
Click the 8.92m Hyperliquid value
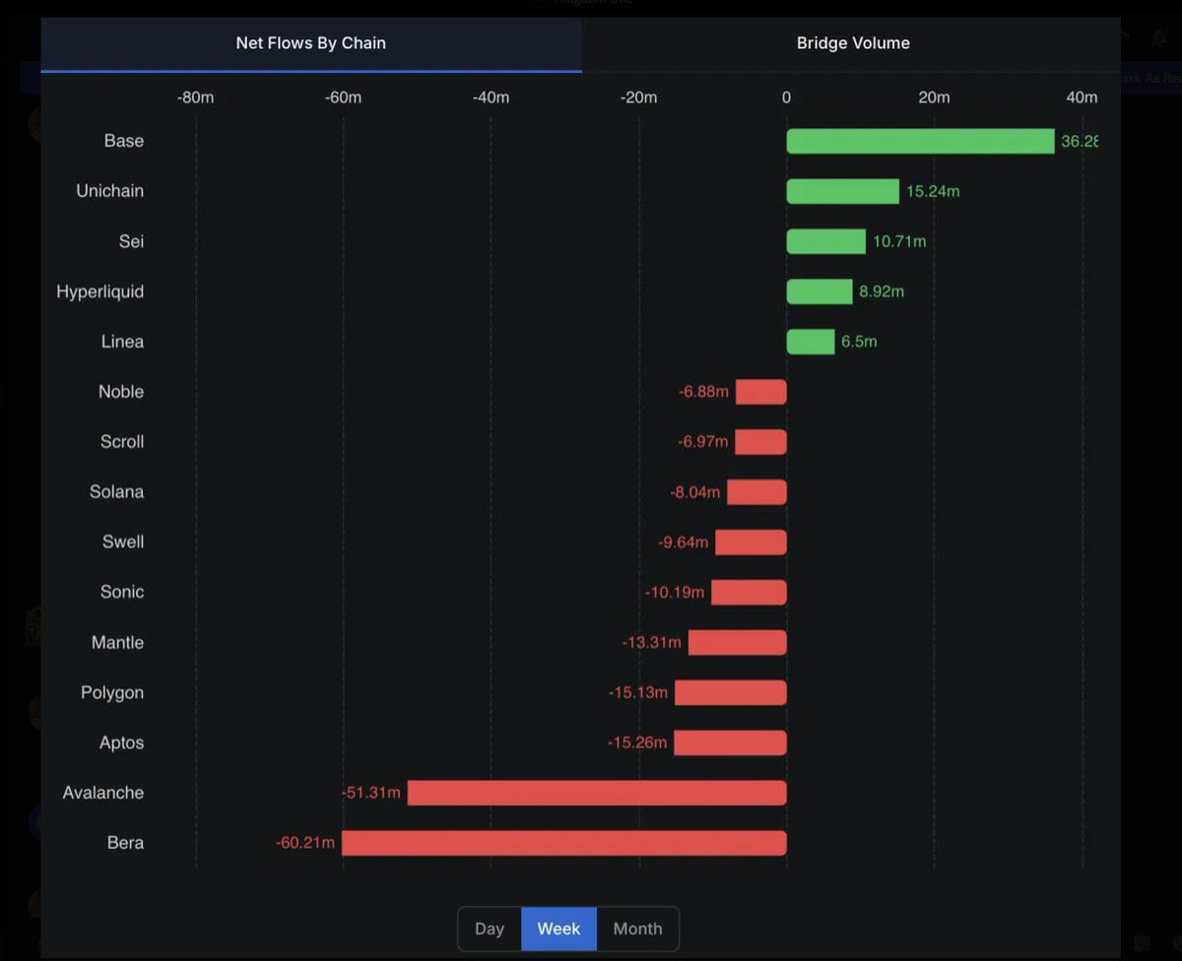[x=882, y=291]
